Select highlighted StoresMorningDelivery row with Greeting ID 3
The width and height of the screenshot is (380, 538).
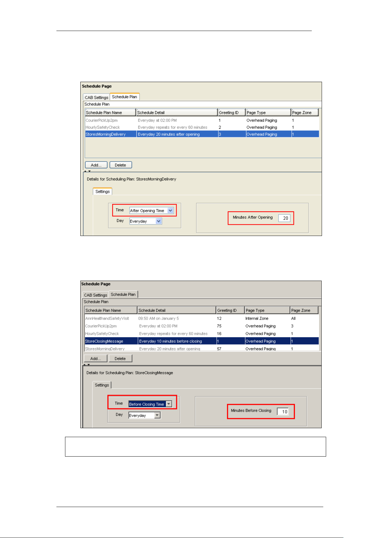[x=202, y=134]
